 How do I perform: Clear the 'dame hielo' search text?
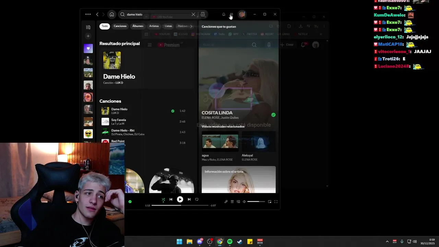point(193,14)
